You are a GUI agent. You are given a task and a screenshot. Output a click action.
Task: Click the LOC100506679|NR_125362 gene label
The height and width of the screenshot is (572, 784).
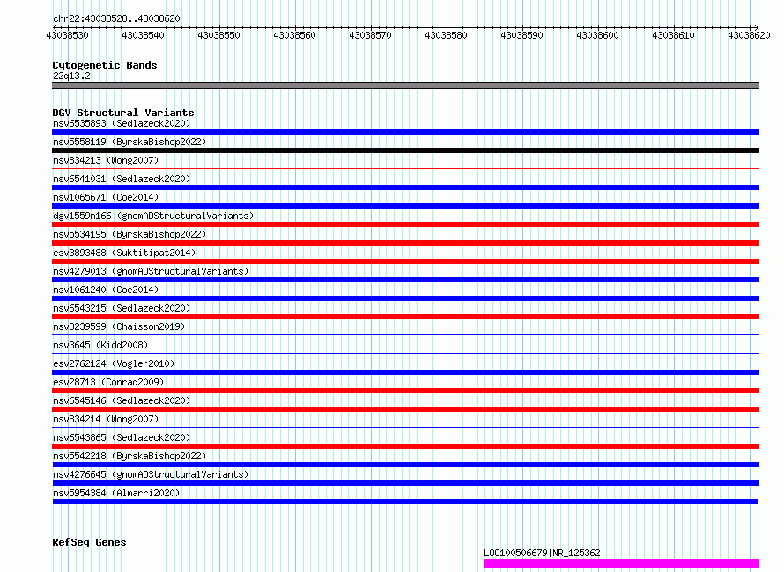pyautogui.click(x=542, y=553)
